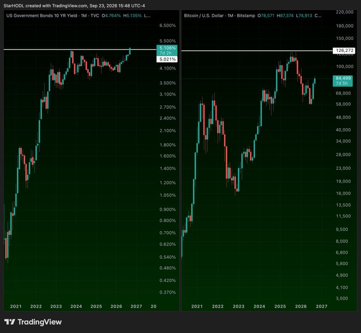Click the 58,000 level on Bitcoin price axis
This screenshot has width=361, height=333.
click(343, 104)
